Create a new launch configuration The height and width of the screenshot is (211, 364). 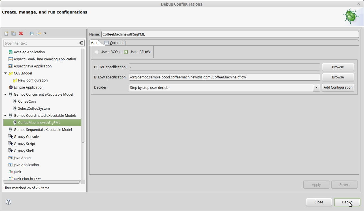[x=6, y=33]
